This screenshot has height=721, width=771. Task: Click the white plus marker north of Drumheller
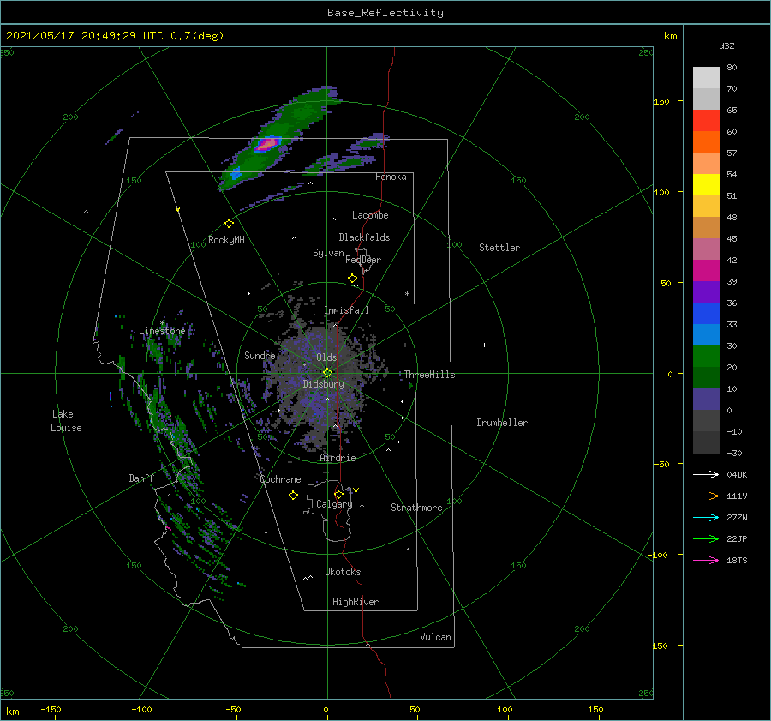tap(484, 345)
